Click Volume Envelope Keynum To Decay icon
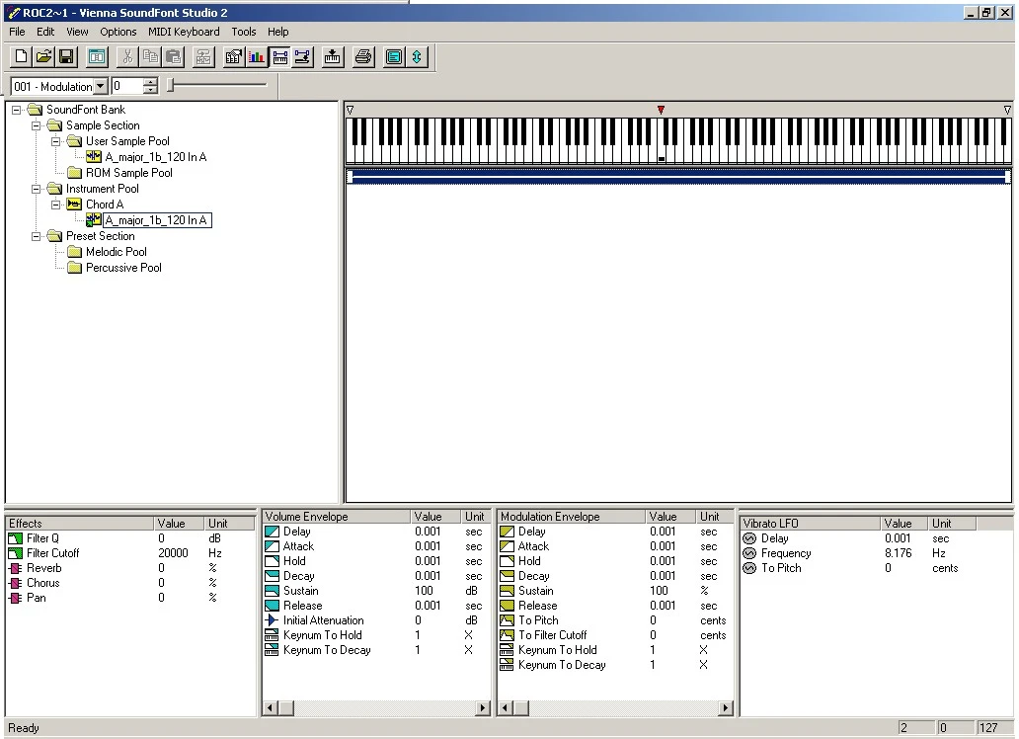1019x739 pixels. (272, 650)
